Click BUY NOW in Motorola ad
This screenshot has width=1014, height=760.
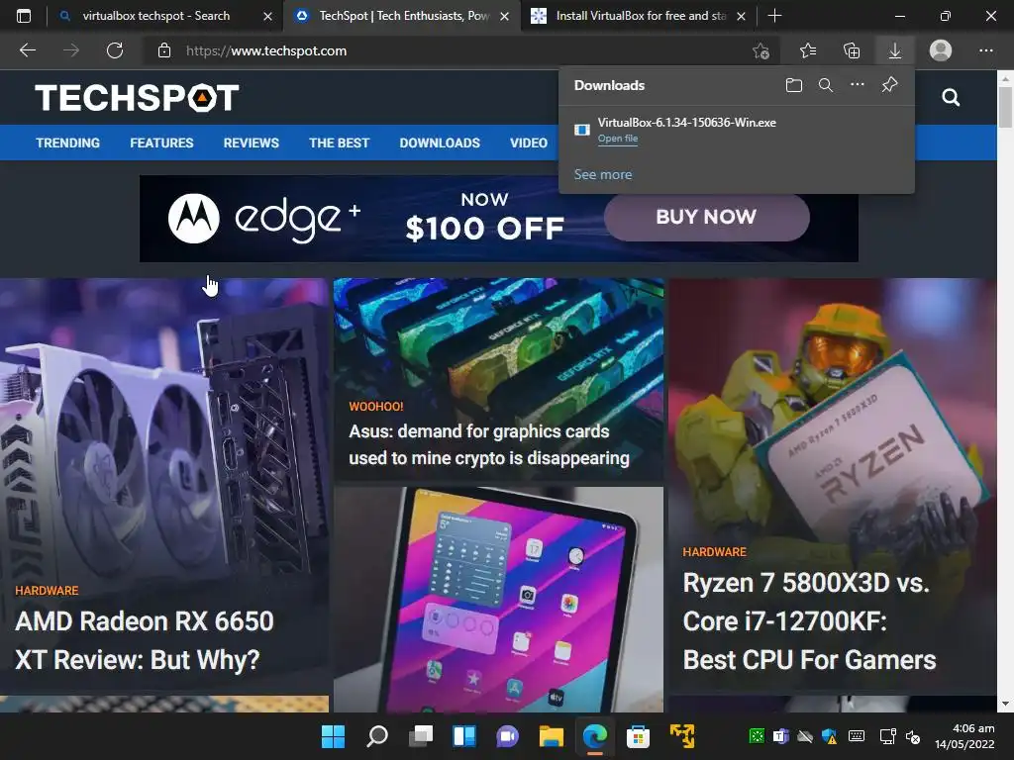click(x=706, y=217)
